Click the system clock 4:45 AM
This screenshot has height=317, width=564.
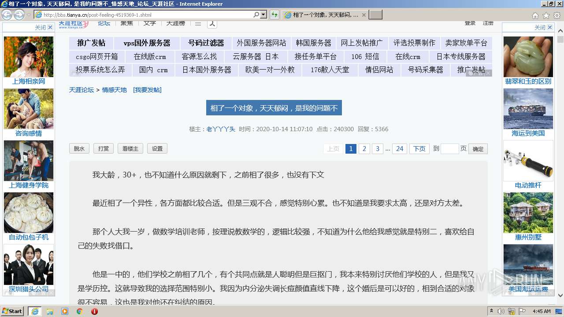tap(542, 311)
